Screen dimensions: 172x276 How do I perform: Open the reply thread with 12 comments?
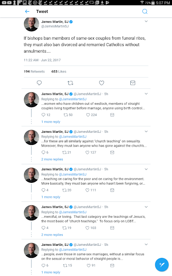coord(46,115)
